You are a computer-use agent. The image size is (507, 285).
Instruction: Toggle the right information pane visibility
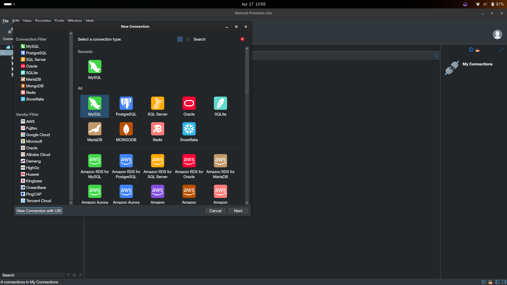pos(504,282)
